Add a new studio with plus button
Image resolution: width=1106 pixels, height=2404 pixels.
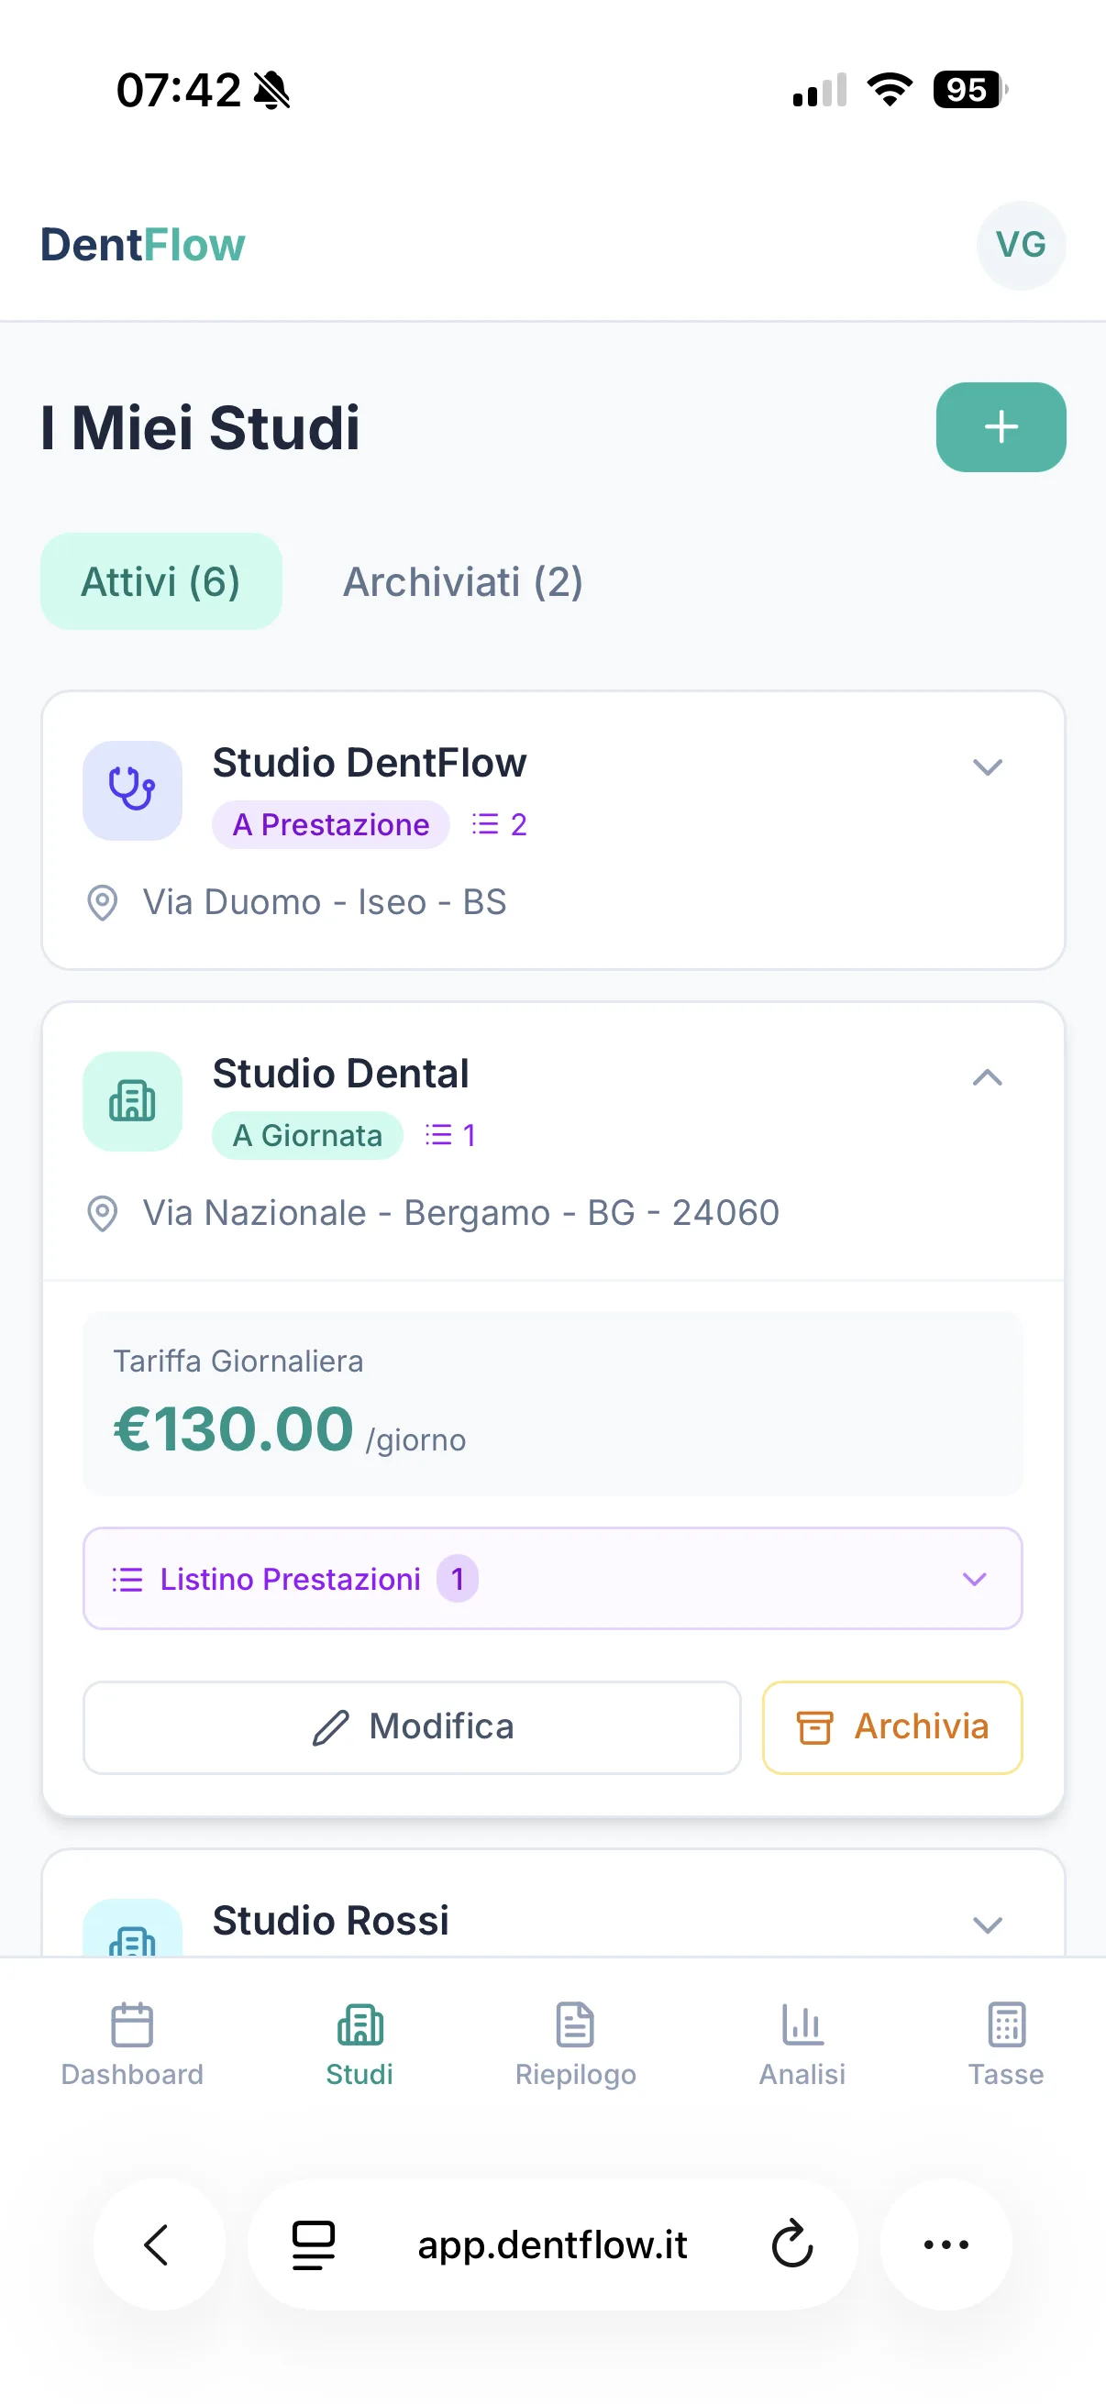[x=1001, y=427]
